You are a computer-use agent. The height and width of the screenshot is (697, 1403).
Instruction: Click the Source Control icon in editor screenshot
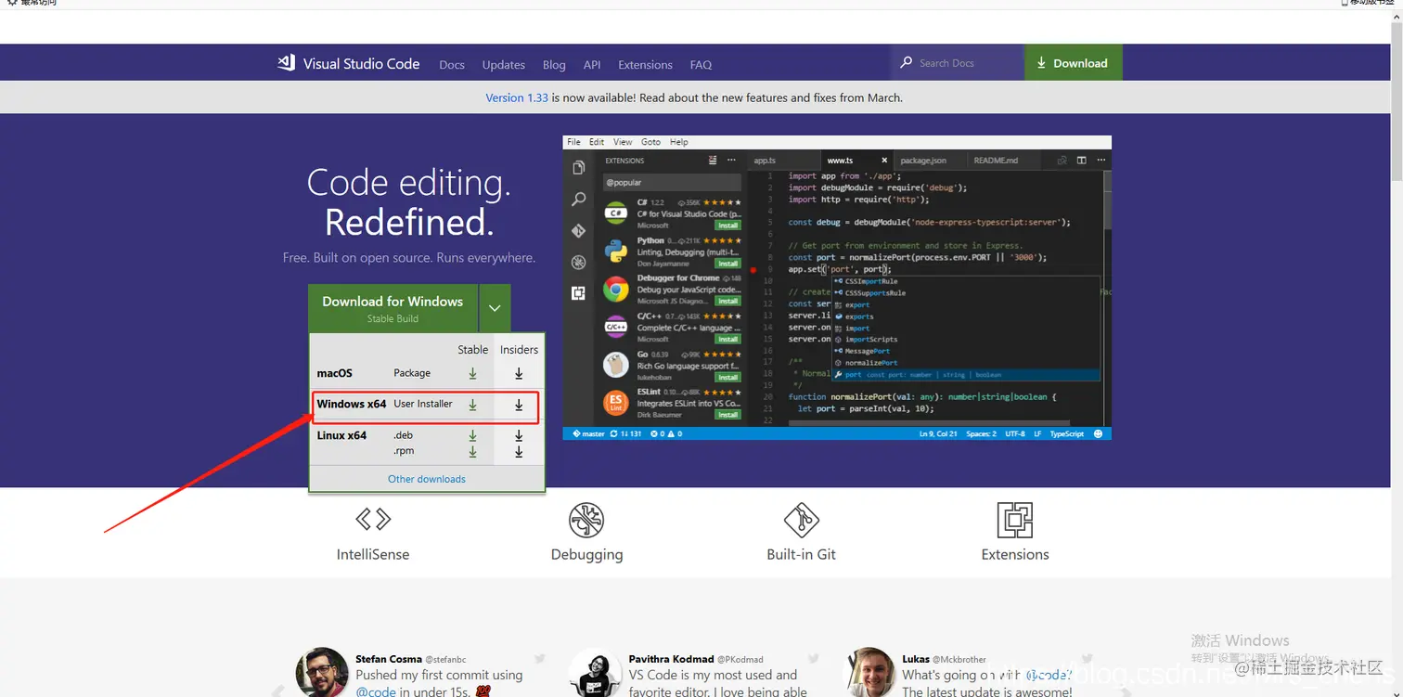[x=579, y=231]
